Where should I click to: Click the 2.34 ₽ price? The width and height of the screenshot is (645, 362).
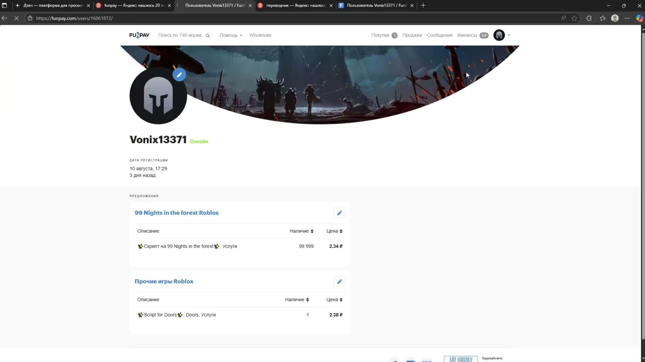coord(336,246)
